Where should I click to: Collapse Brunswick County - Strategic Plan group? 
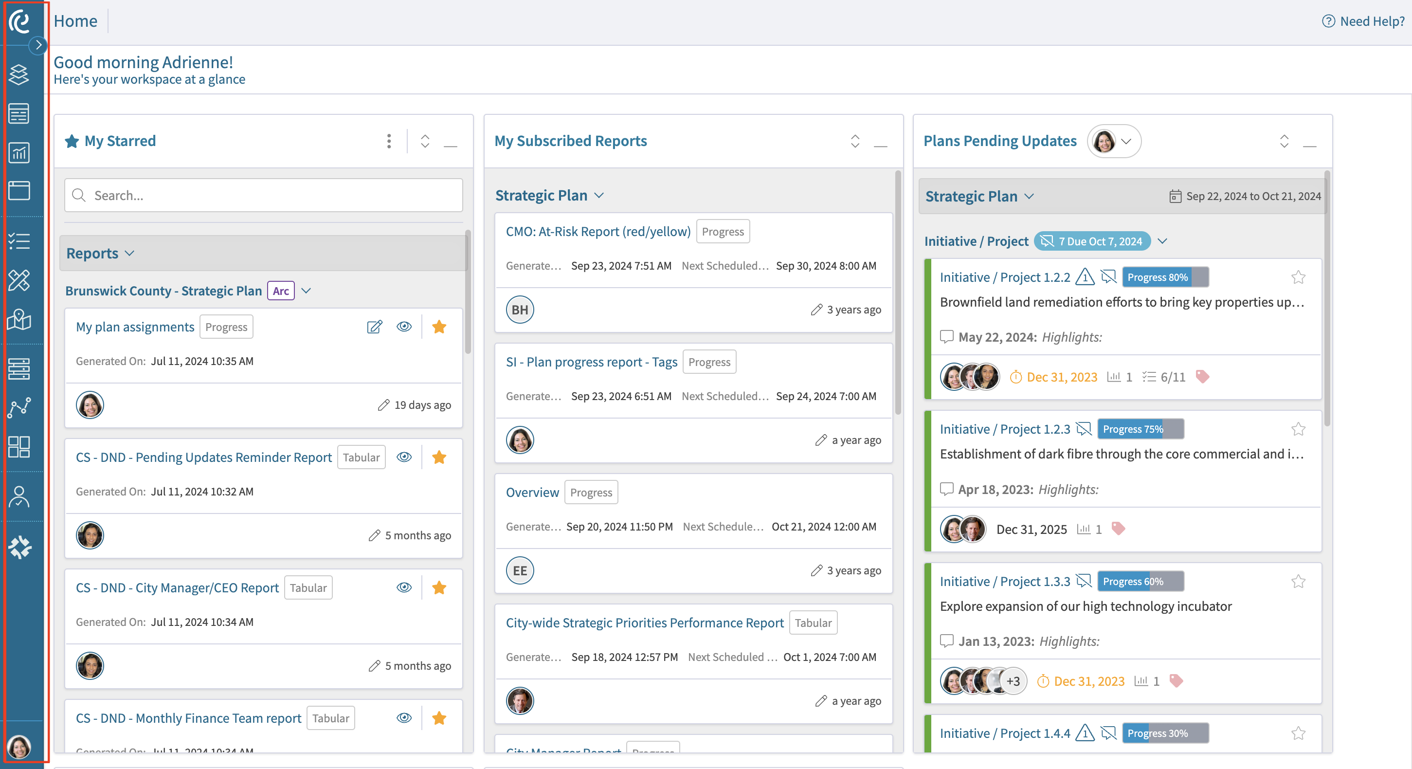(x=307, y=291)
